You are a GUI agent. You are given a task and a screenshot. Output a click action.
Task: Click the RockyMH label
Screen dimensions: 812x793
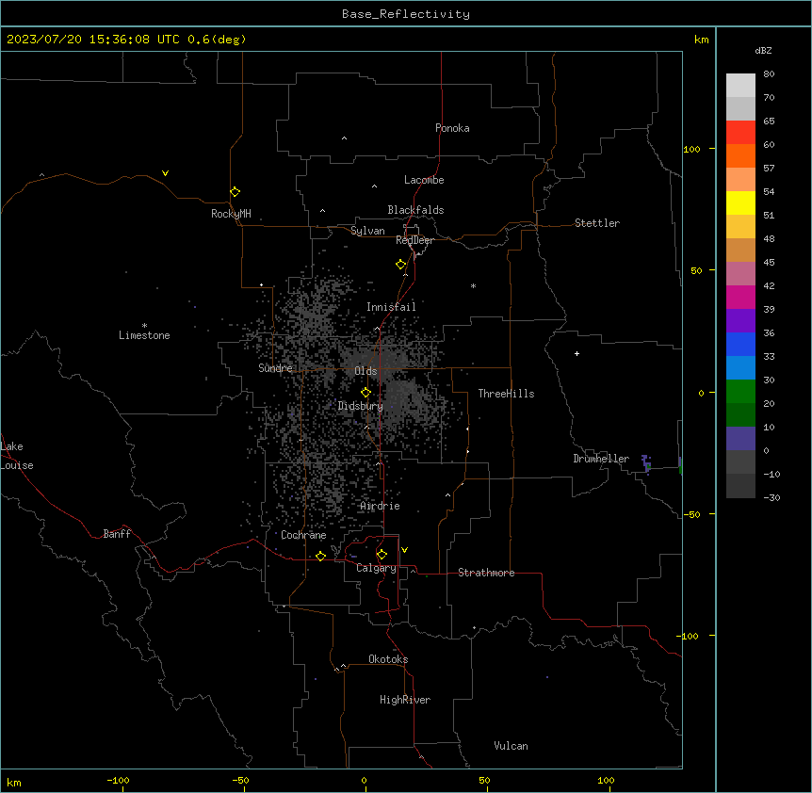[x=231, y=214]
